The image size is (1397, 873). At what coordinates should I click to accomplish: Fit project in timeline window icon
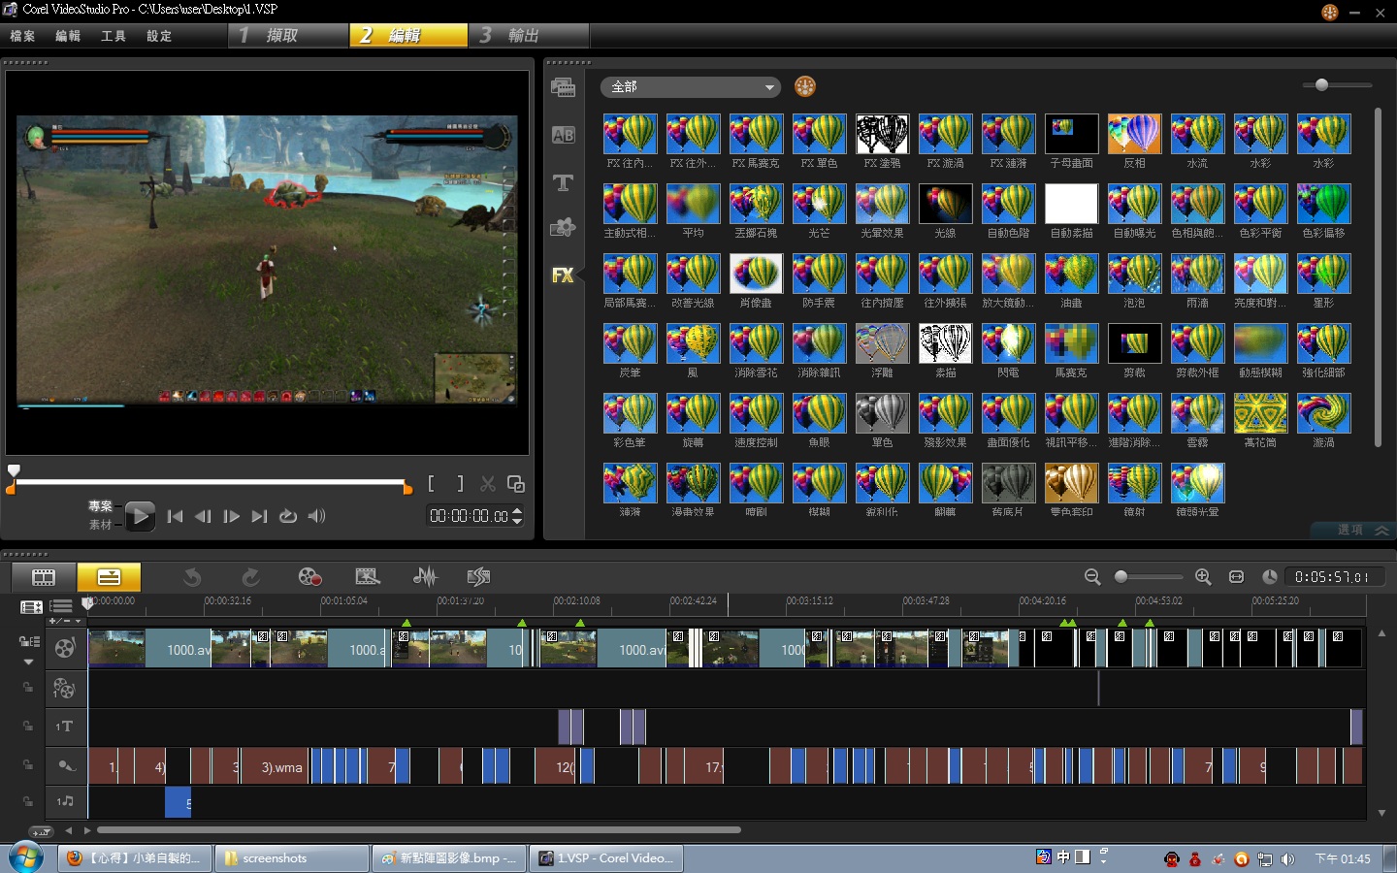1236,577
